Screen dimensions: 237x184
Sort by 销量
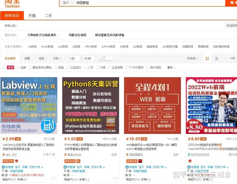pos(27,58)
